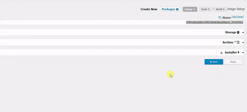Click the Installer panel title
The image size is (247, 112).
(231, 52)
